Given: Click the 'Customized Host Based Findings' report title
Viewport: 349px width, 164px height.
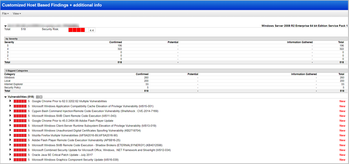Looking at the screenshot, I should click(x=52, y=5).
